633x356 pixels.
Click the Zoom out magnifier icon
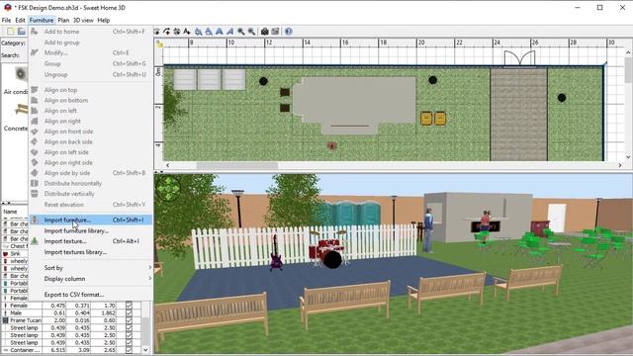tap(251, 32)
